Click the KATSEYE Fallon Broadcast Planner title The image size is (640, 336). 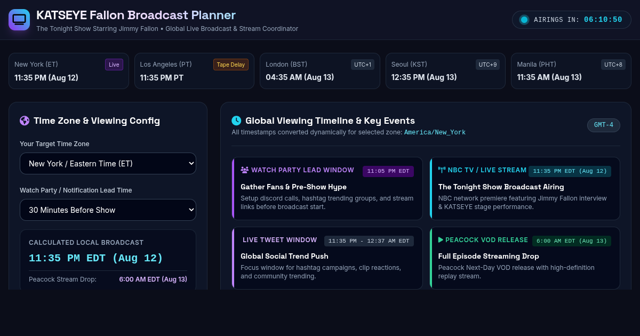[x=136, y=15]
